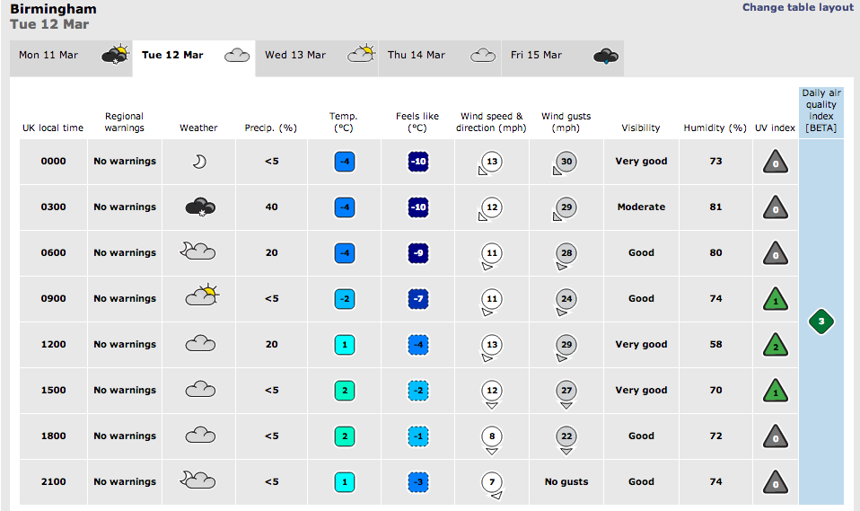Click the 1500 temperature 2 swatch
The width and height of the screenshot is (860, 511).
coord(345,391)
